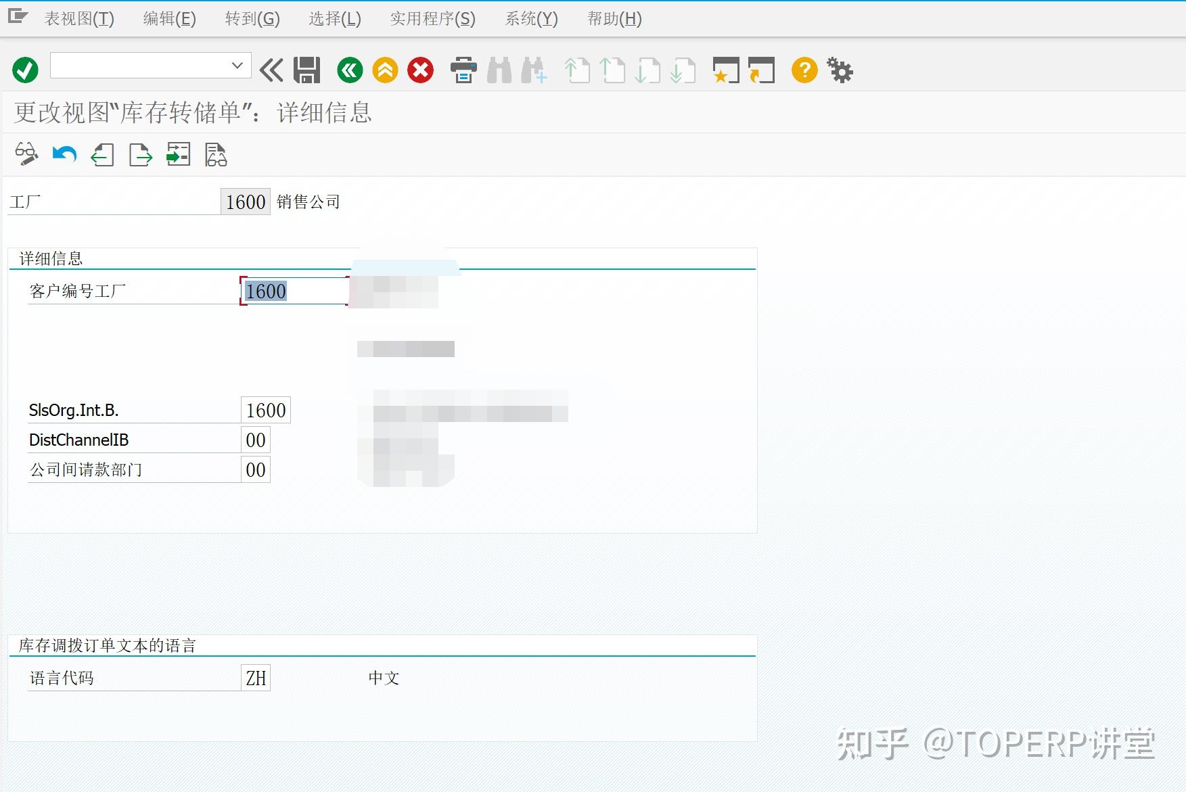Image resolution: width=1186 pixels, height=792 pixels.
Task: Click Find Next binoculars-plus icon
Action: pyautogui.click(x=534, y=70)
